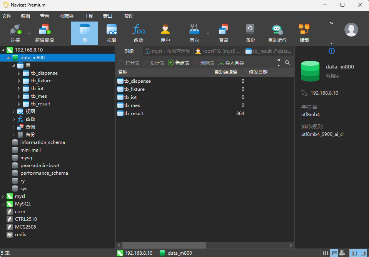Click the 新建表 (New Table) button
Viewport: 369px width, 257px height.
point(181,62)
